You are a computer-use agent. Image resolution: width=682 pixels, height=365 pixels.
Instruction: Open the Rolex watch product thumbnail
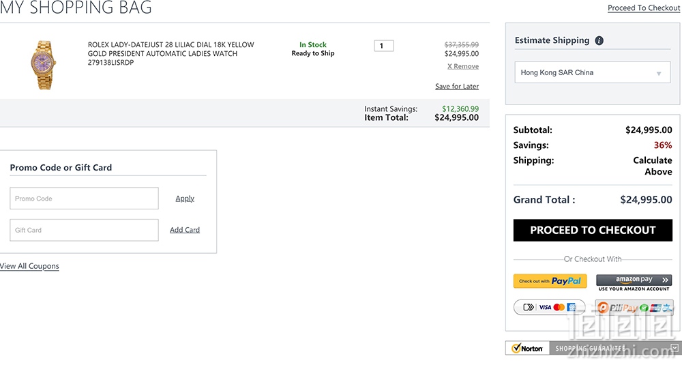pos(43,65)
